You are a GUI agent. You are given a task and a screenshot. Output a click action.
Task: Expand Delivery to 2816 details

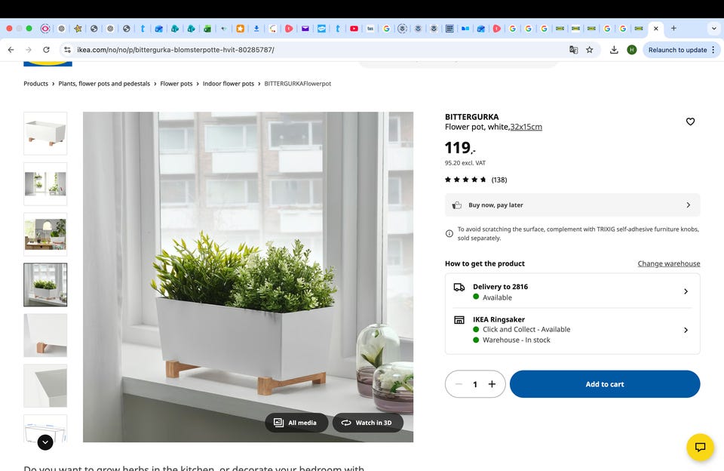pos(572,291)
